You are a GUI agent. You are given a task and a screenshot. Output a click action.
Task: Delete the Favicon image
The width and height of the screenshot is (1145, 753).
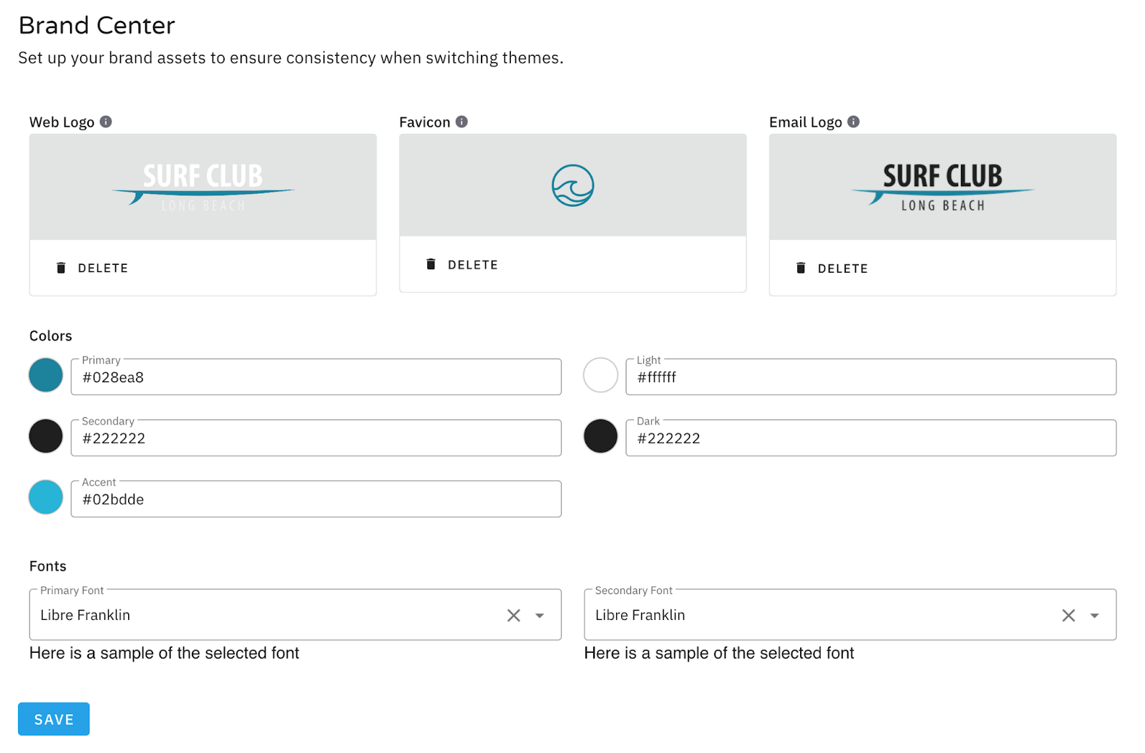pos(462,265)
